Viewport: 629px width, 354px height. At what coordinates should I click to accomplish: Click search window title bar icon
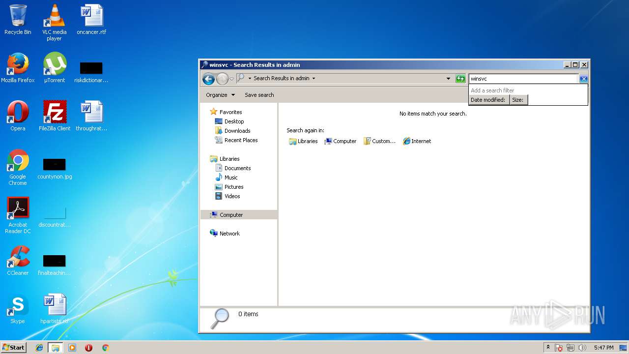(x=204, y=65)
